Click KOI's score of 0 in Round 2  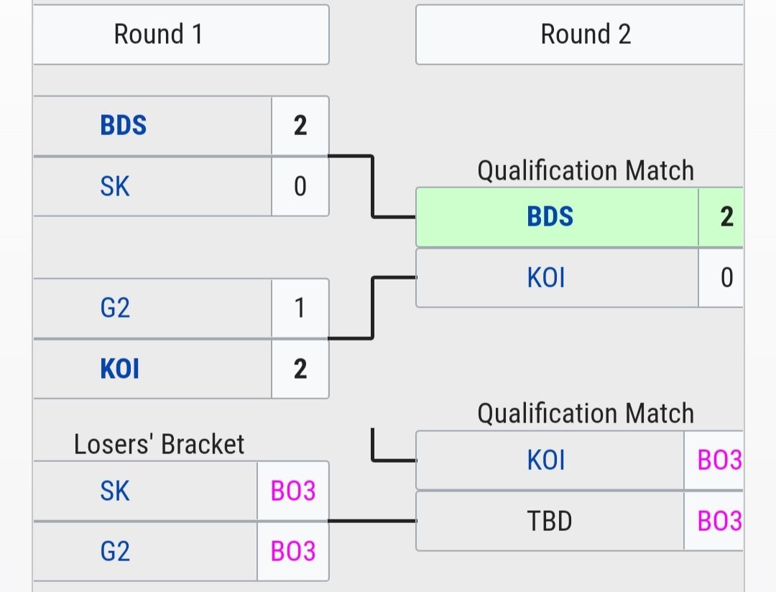pos(726,278)
